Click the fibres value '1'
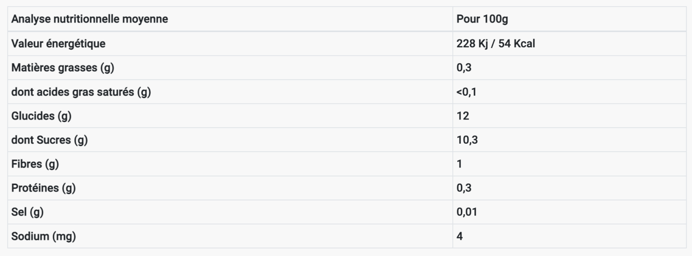692x256 pixels. pyautogui.click(x=459, y=164)
